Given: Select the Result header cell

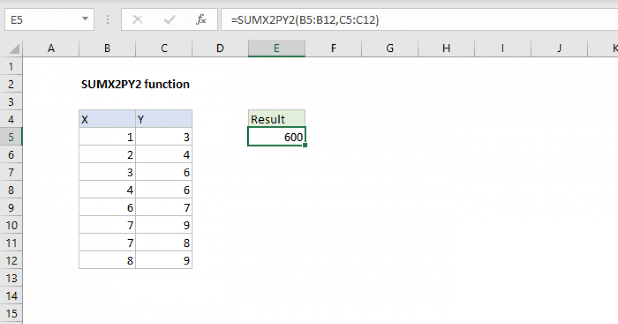Looking at the screenshot, I should coord(277,118).
